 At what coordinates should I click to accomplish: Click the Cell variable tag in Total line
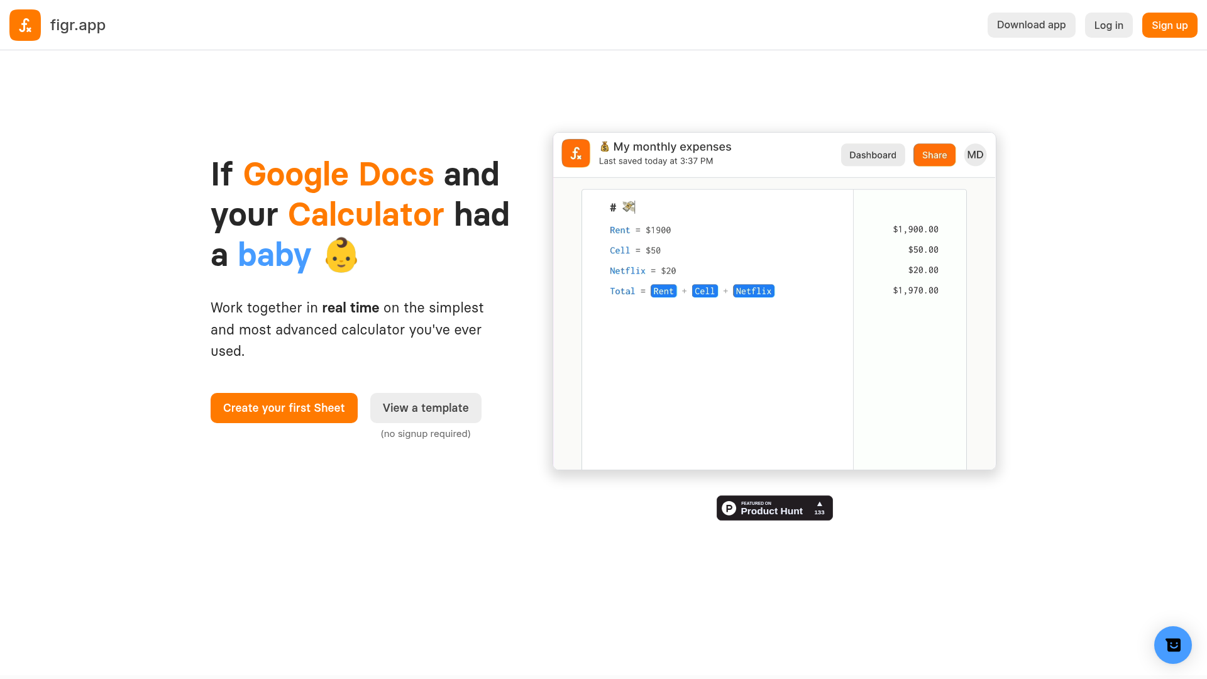(x=704, y=291)
